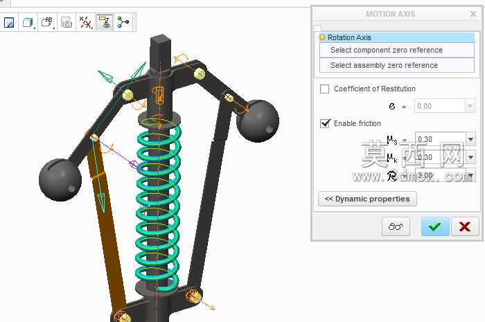Click the R value field 3.00
This screenshot has height=322, width=485.
(x=440, y=175)
